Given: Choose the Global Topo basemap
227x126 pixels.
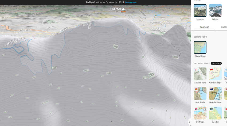Looking at the screenshot, I should click(x=200, y=47).
